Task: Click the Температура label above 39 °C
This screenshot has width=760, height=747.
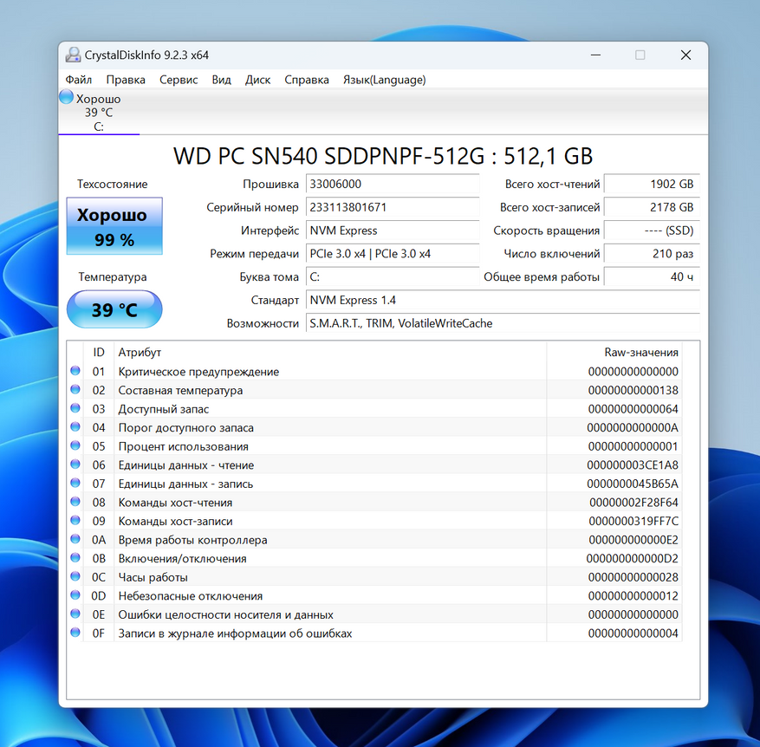Action: [113, 277]
